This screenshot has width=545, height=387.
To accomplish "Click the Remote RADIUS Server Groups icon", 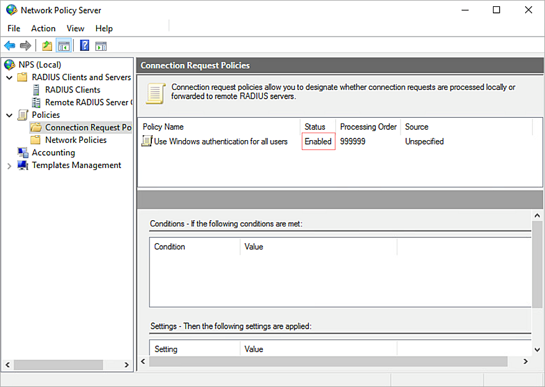I will (35, 102).
